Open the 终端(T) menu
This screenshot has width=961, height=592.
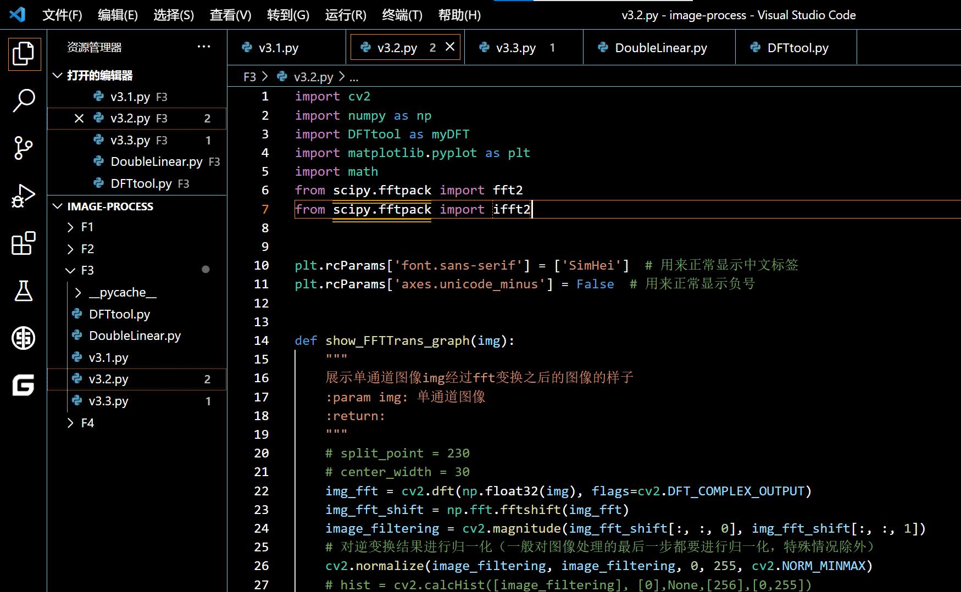402,15
